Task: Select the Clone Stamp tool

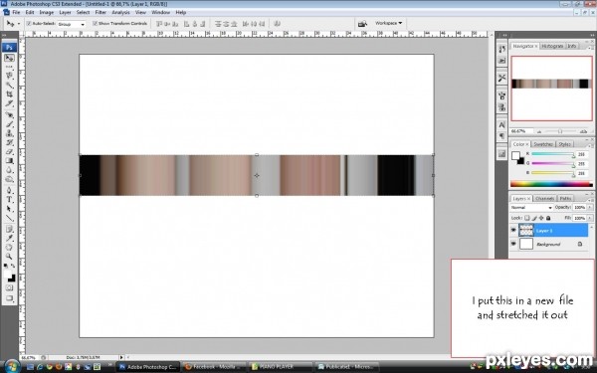Action: pyautogui.click(x=9, y=133)
